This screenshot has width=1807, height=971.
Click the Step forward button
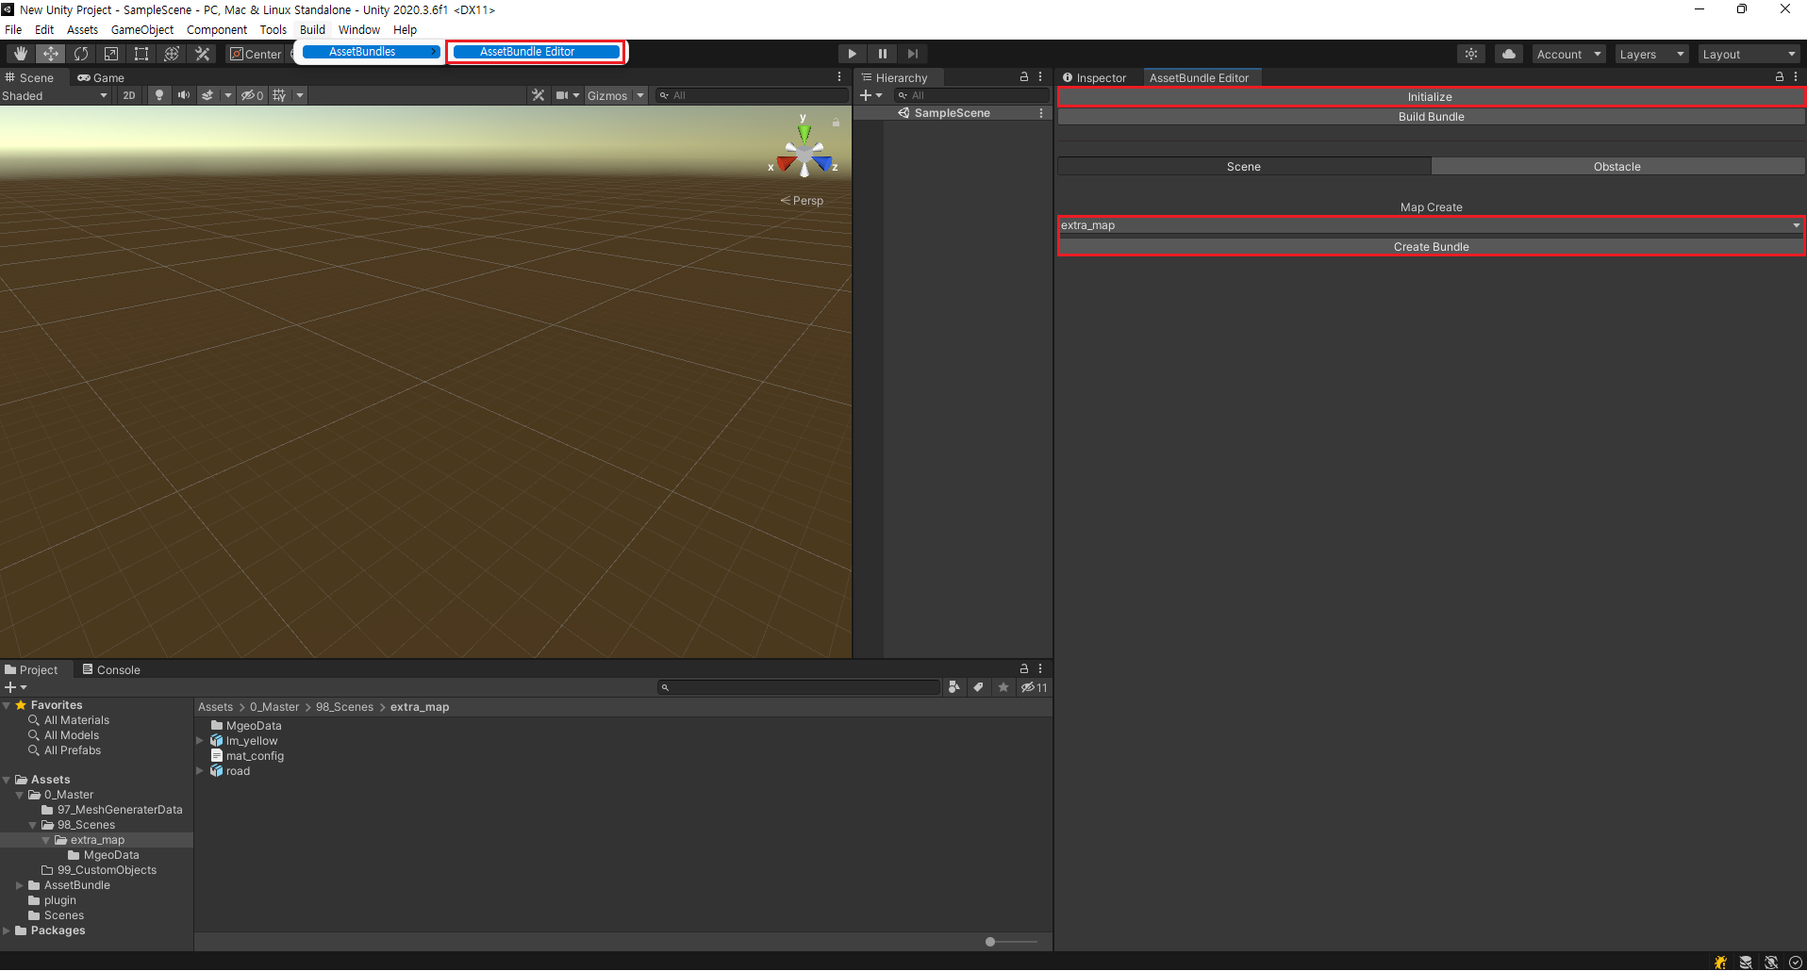(912, 54)
